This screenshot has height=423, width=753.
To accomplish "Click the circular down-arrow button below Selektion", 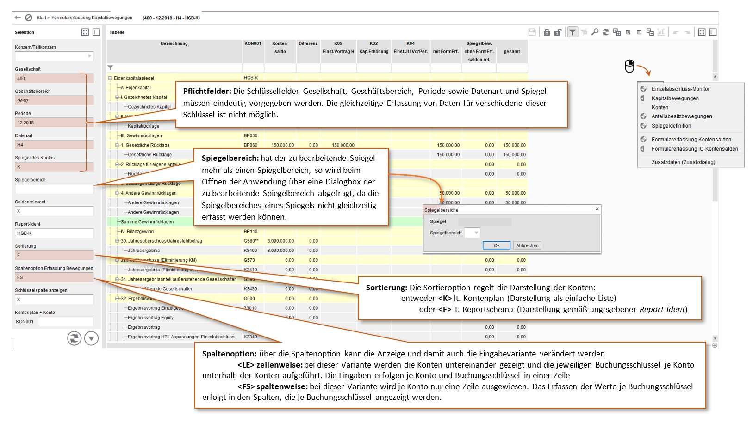I will point(92,338).
